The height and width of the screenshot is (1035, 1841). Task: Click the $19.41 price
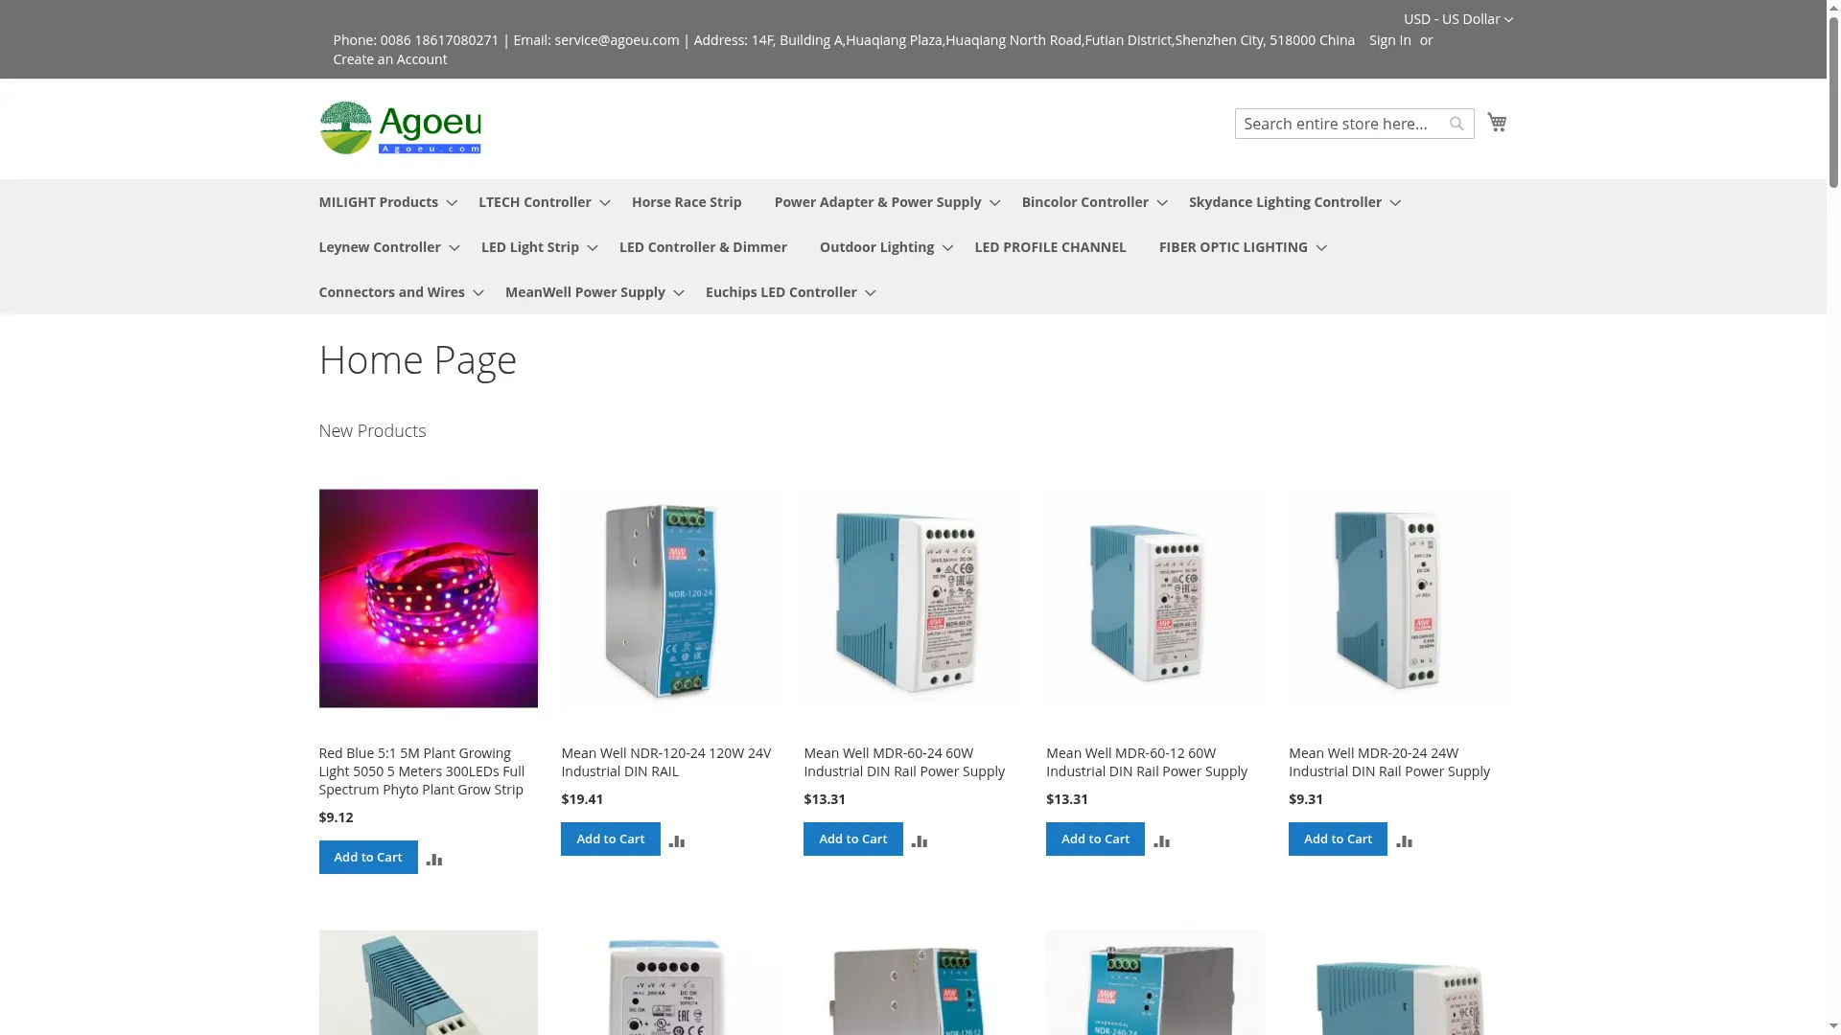coord(582,799)
